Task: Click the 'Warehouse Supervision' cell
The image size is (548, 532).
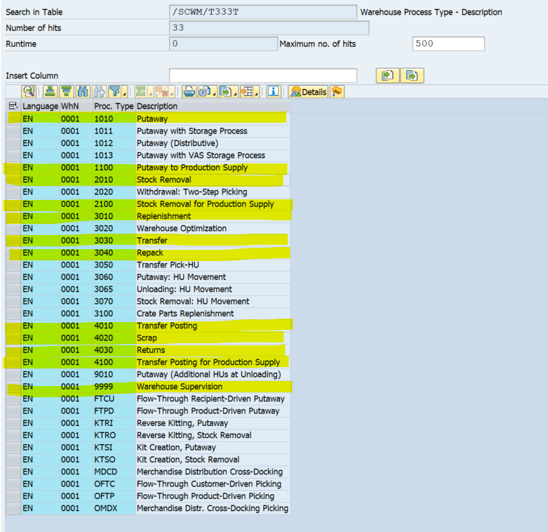Action: pos(213,387)
